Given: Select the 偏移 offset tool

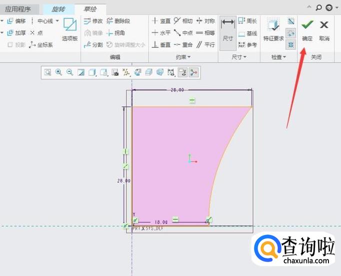Looking at the screenshot, I should click(x=16, y=21).
